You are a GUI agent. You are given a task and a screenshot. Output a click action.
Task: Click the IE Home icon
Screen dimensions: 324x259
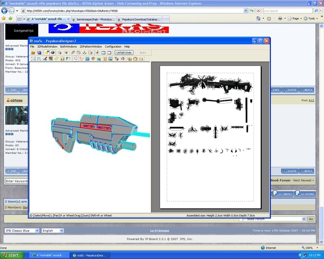[258, 19]
